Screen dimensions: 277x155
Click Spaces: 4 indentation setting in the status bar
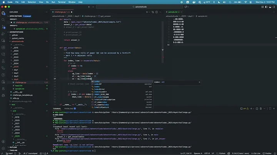[x=198, y=153]
